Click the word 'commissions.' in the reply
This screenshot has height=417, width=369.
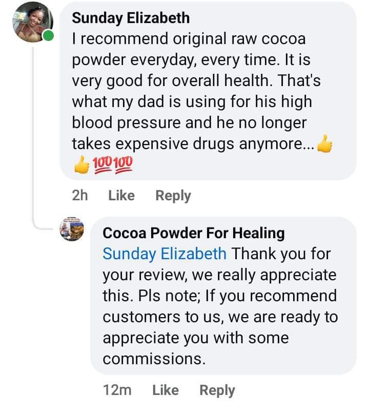(154, 359)
